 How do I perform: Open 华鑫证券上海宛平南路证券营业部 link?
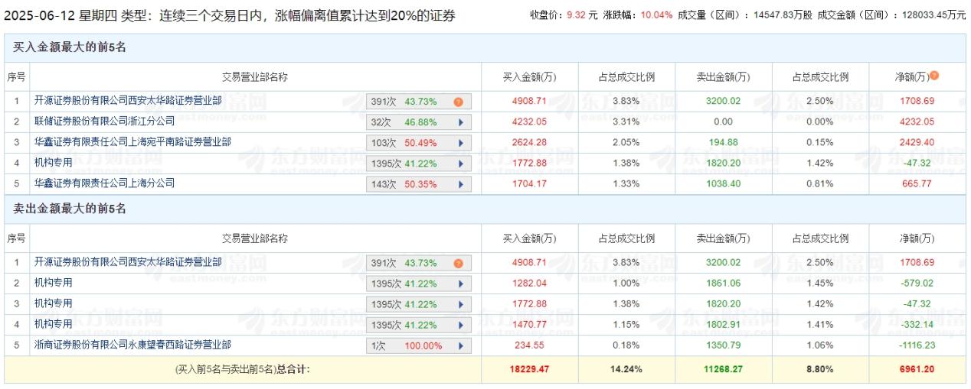pyautogui.click(x=132, y=142)
